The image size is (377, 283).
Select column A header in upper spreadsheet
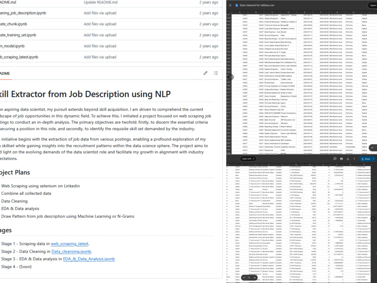click(240, 12)
